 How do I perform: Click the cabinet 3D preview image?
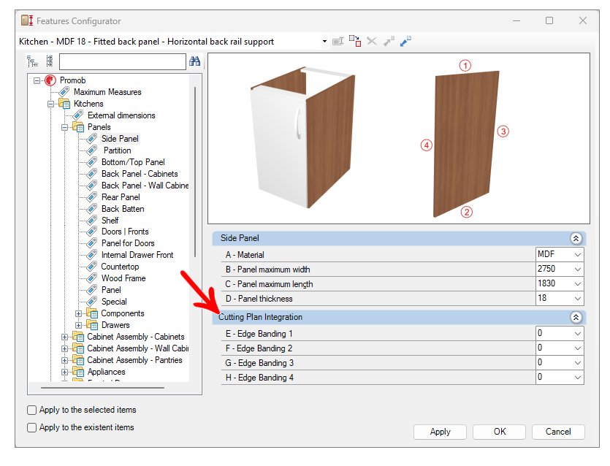coord(302,137)
